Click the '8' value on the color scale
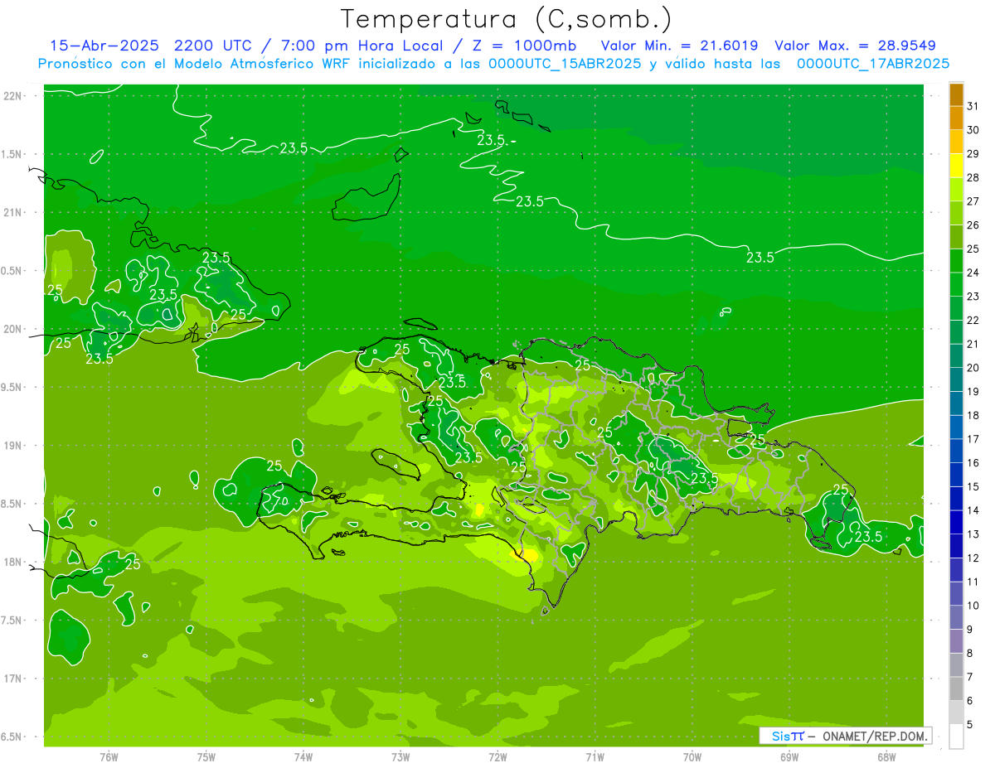This screenshot has height=768, width=995. (970, 653)
